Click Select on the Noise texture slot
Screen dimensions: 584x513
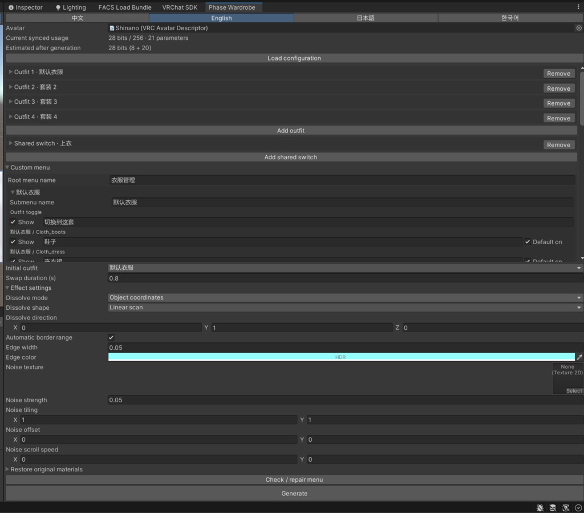[574, 391]
